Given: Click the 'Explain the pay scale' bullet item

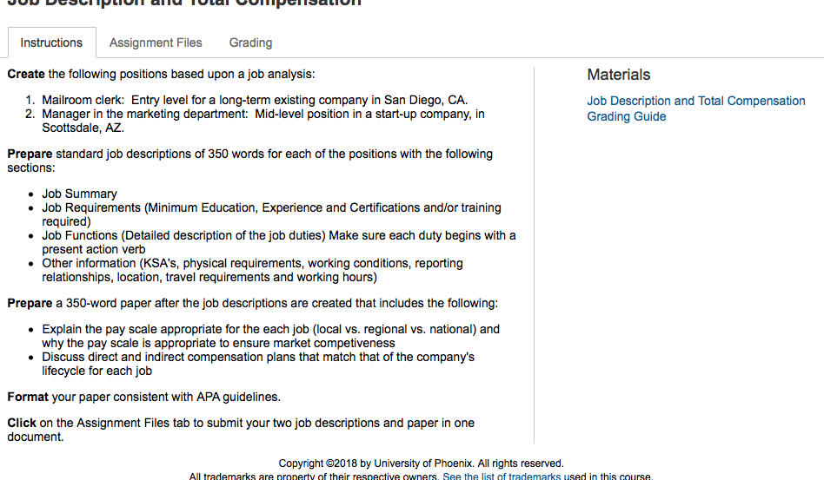Looking at the screenshot, I should 270,336.
